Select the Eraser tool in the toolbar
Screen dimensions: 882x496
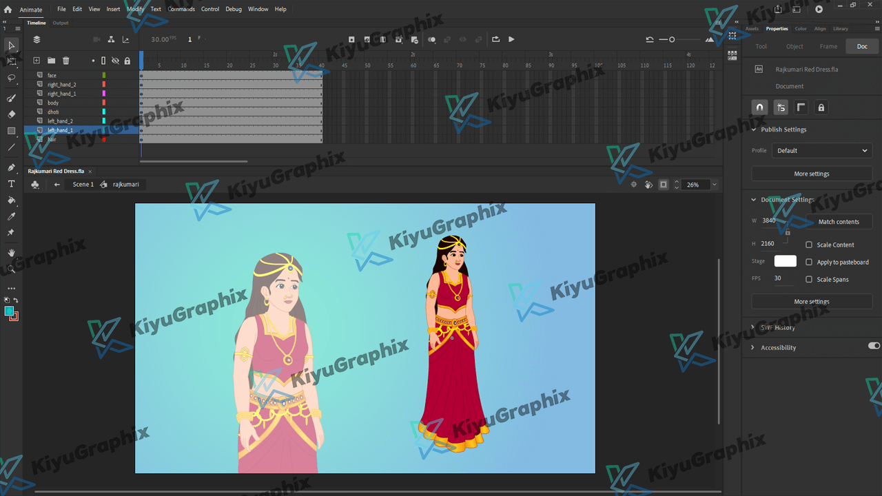(x=11, y=114)
